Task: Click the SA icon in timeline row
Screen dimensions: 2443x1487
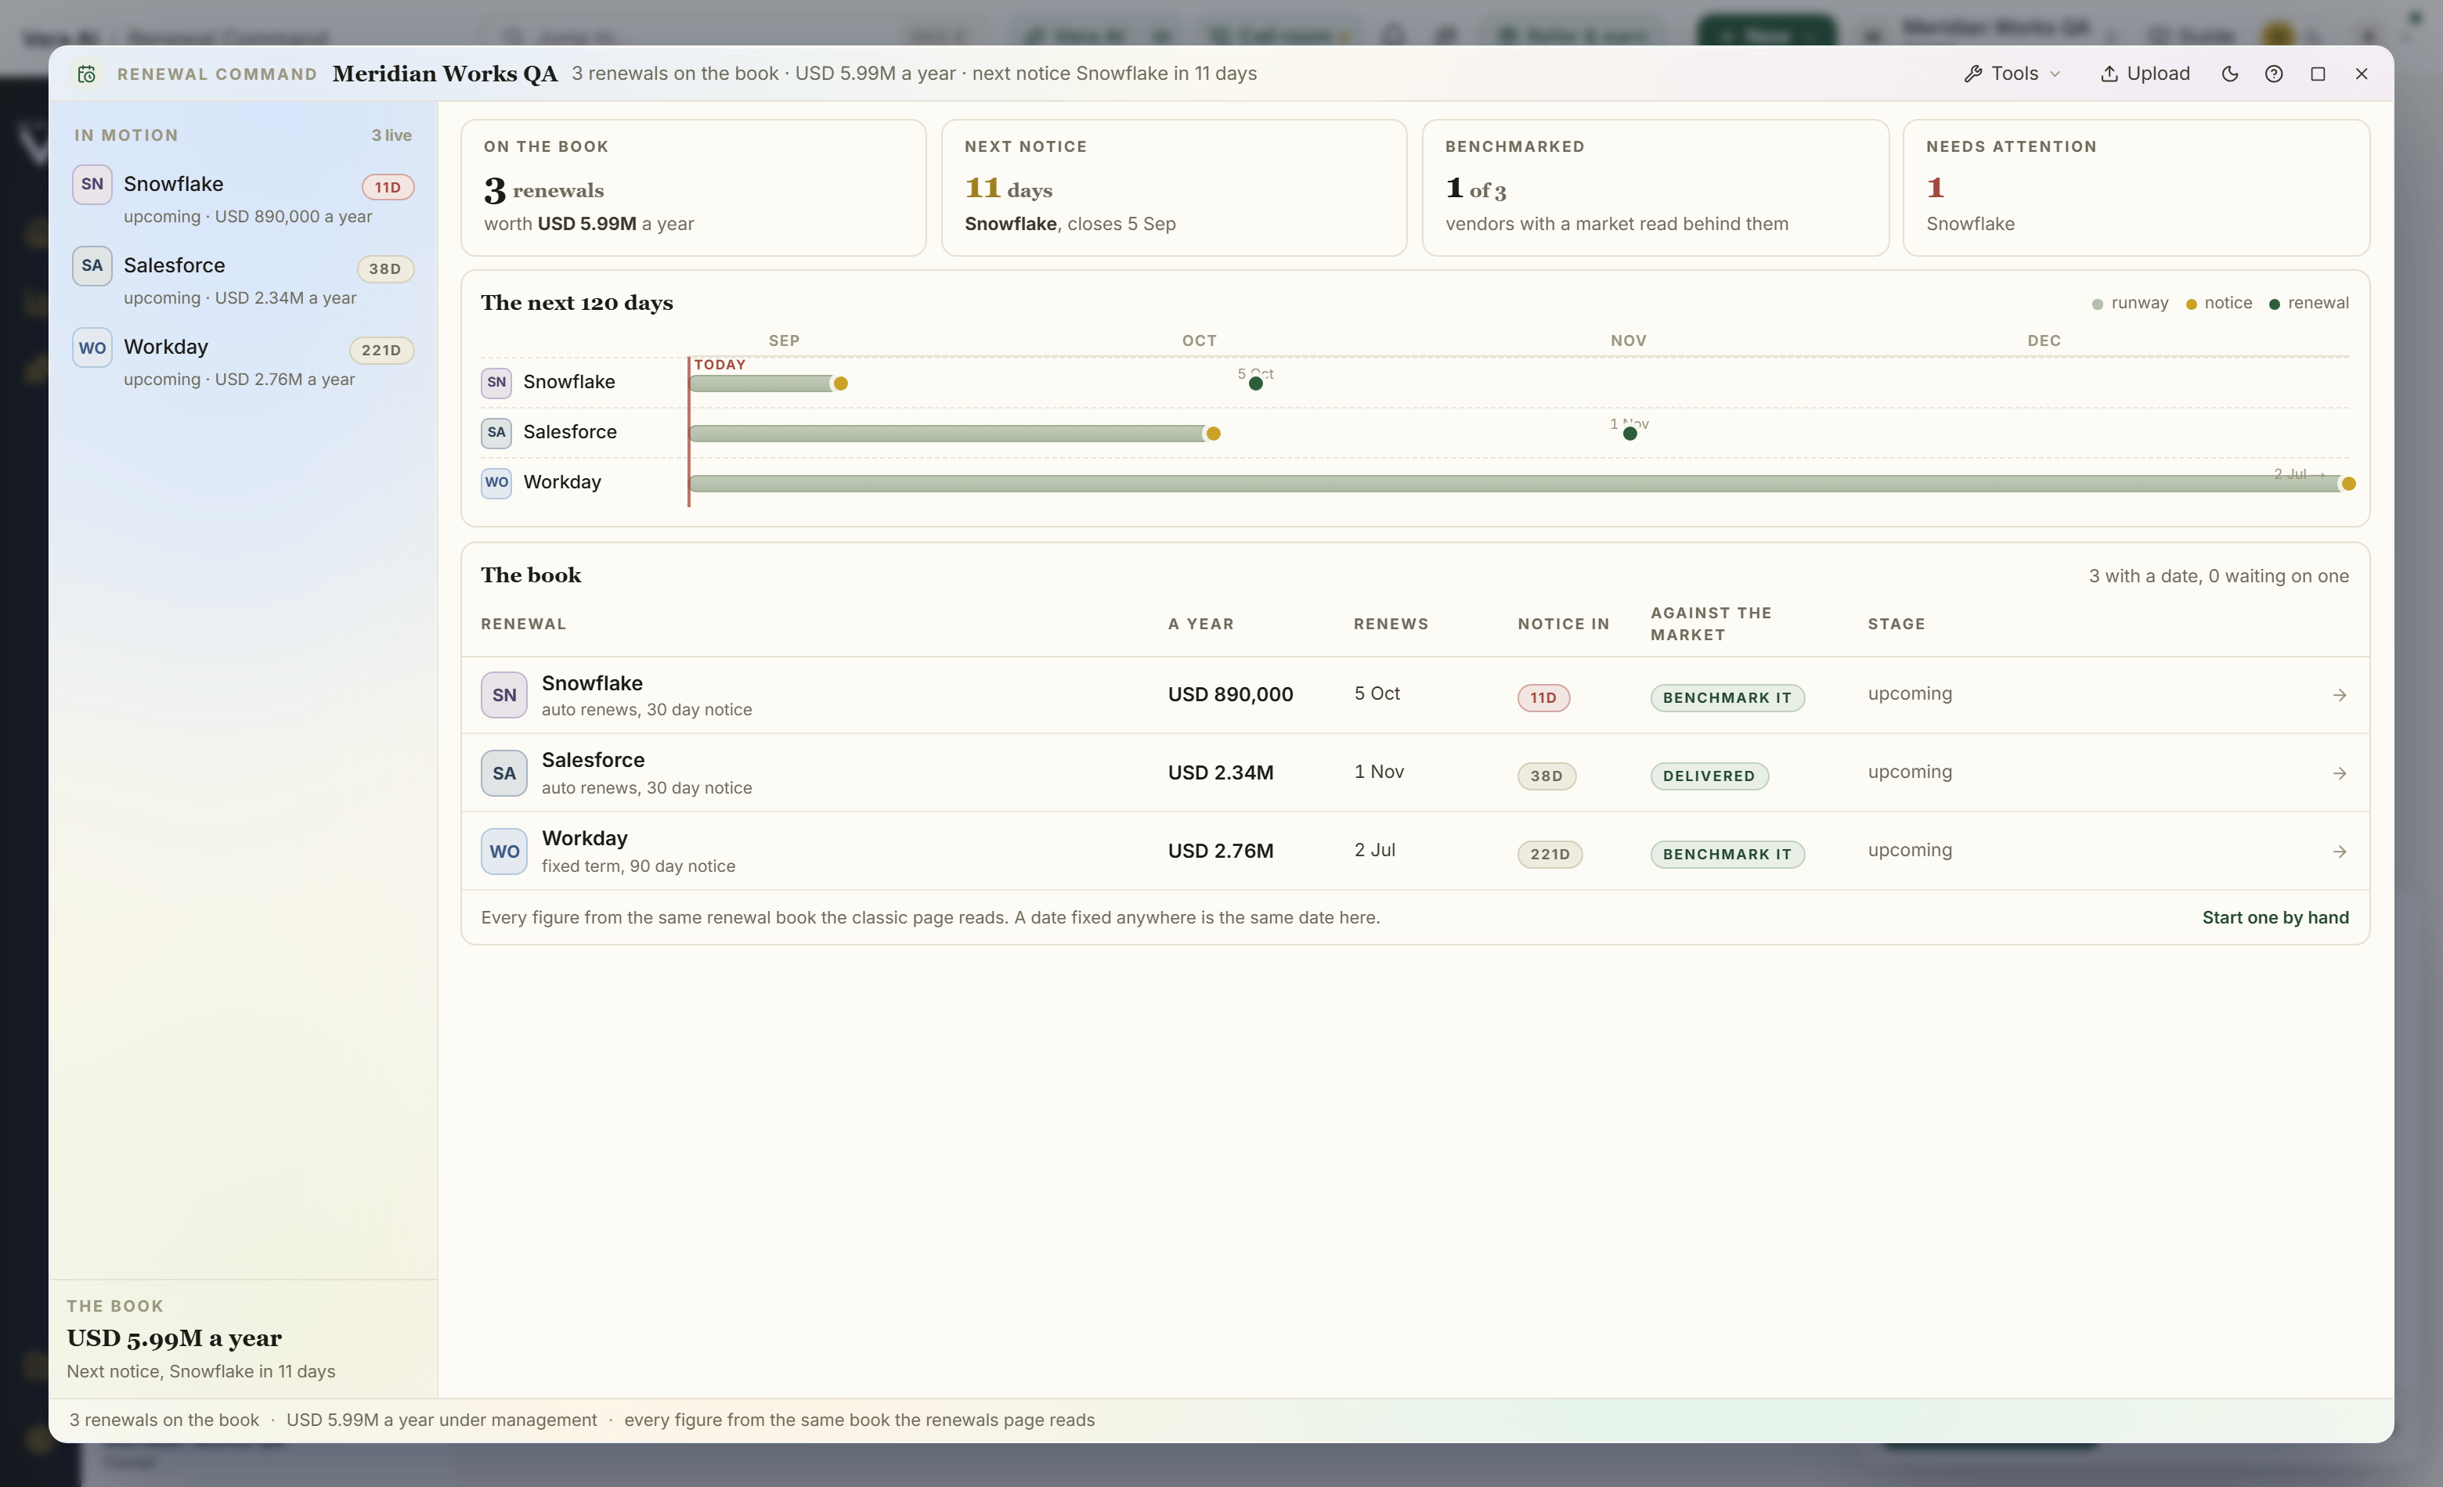Action: [x=496, y=432]
